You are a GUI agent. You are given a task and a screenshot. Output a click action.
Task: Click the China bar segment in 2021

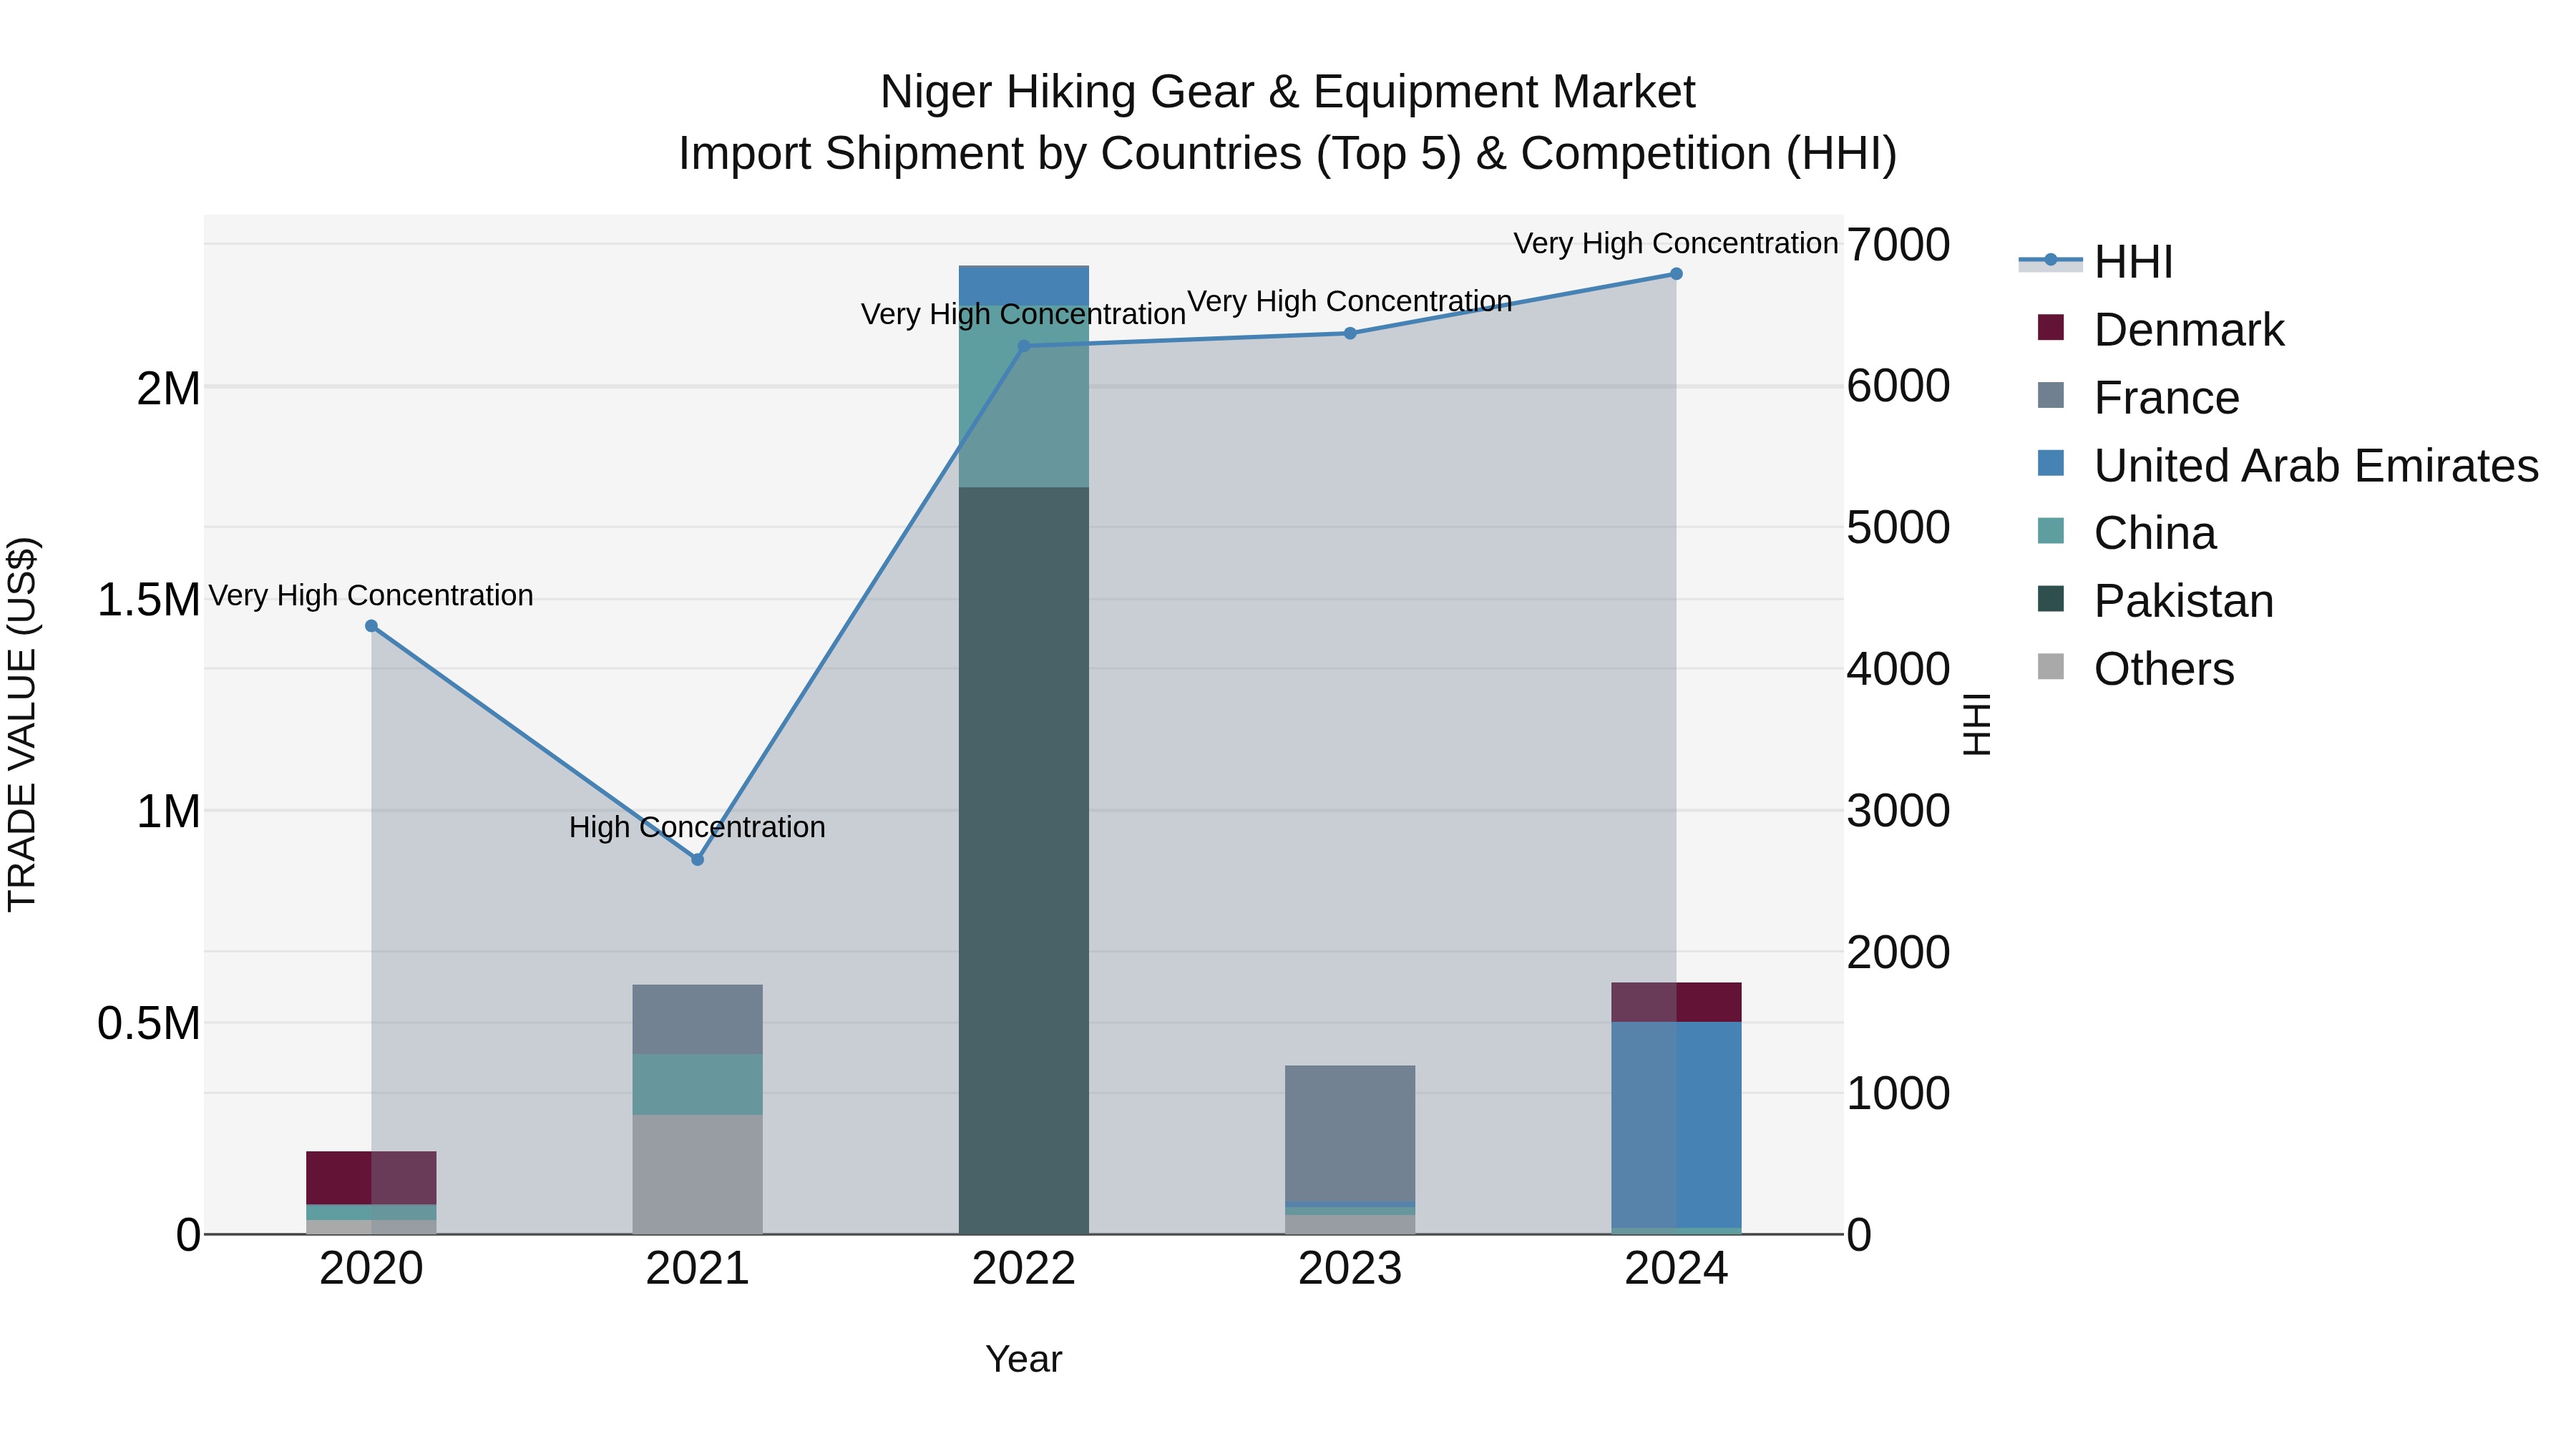tap(697, 1084)
